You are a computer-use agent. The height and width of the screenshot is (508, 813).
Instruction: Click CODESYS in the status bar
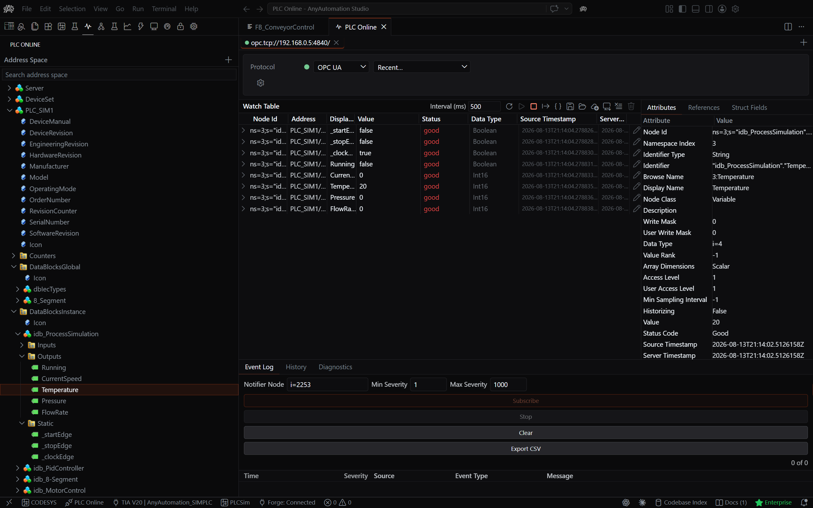pyautogui.click(x=39, y=502)
